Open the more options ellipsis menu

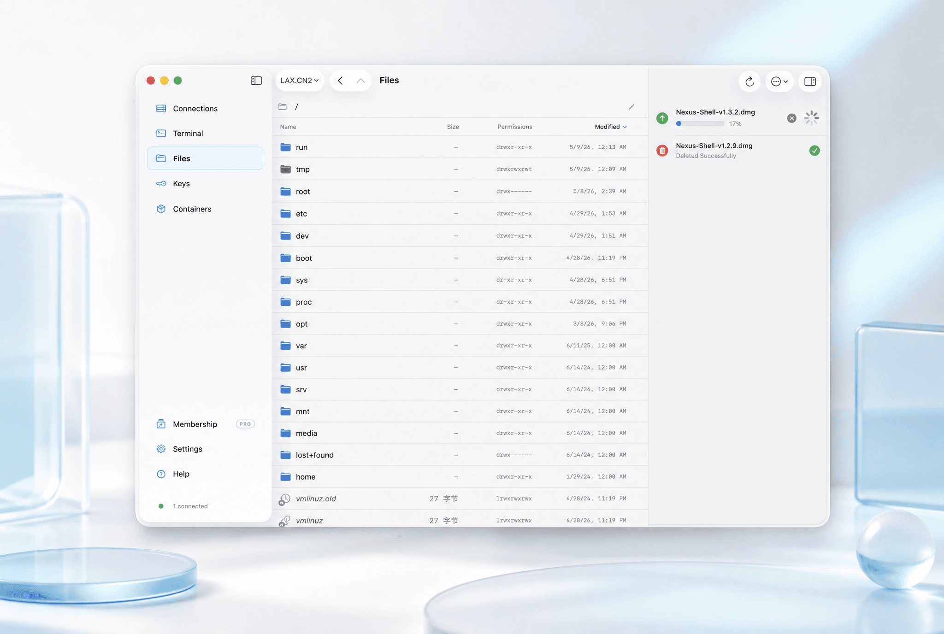pyautogui.click(x=779, y=82)
